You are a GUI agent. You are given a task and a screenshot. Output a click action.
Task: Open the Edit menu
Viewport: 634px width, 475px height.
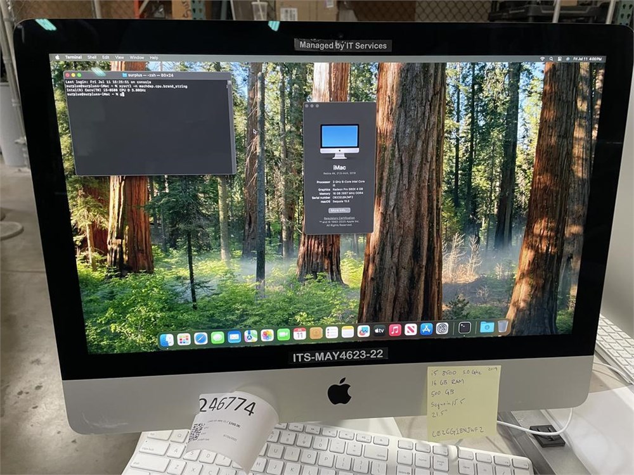coord(105,58)
